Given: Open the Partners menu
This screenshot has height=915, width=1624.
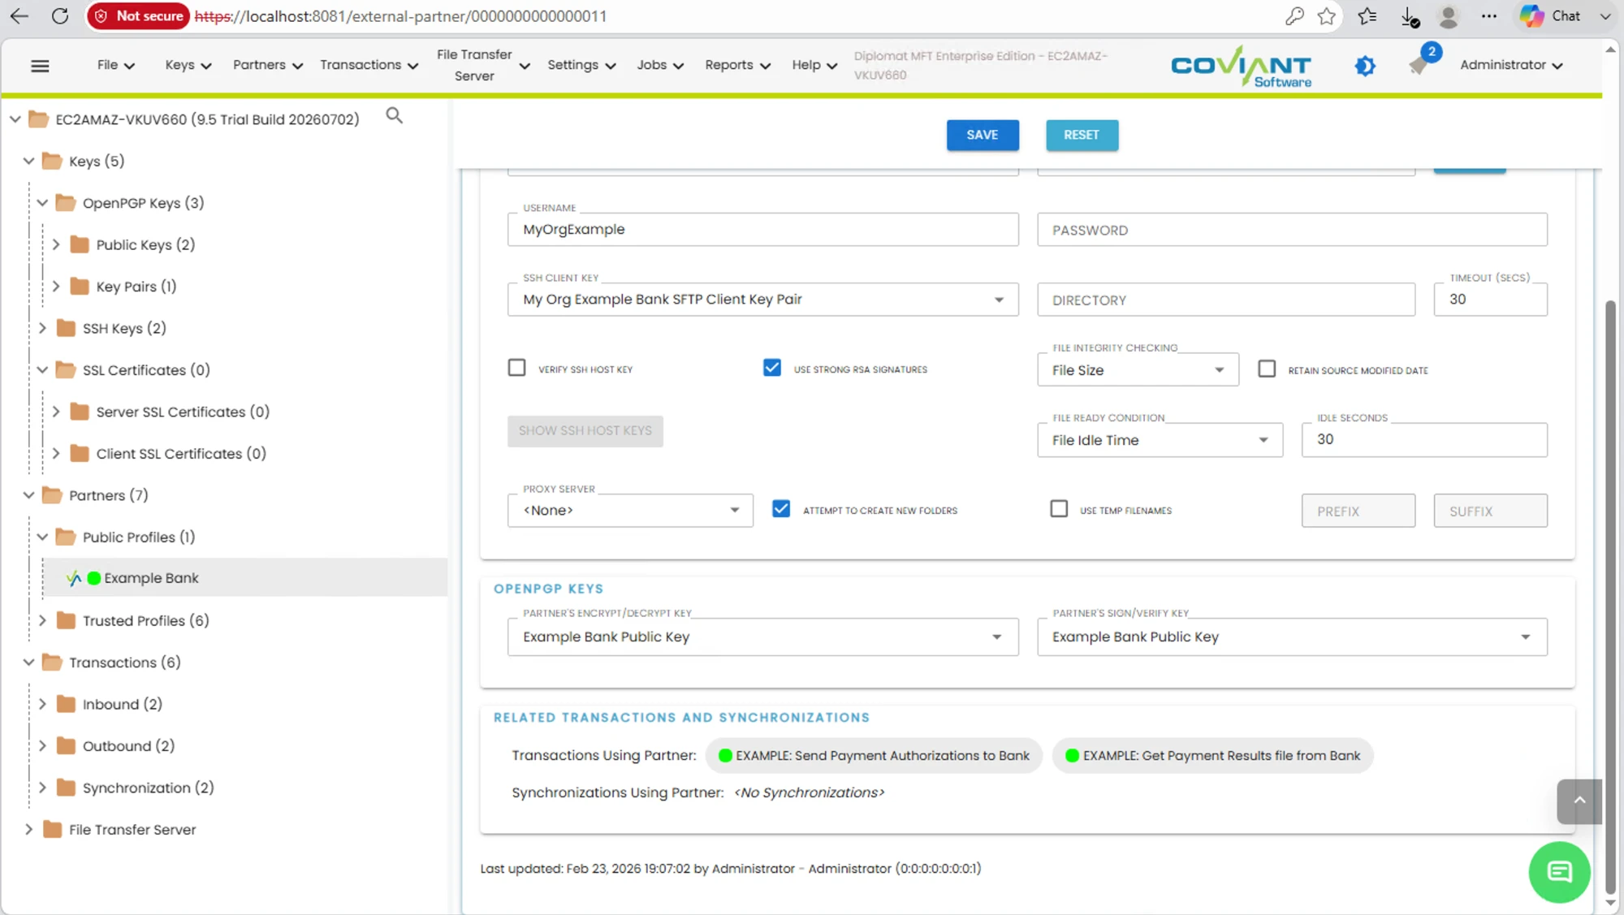Looking at the screenshot, I should (x=267, y=65).
